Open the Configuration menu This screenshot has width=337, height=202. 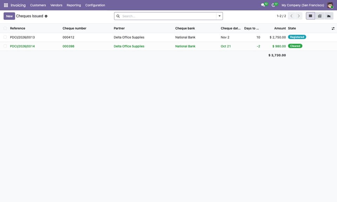pyautogui.click(x=95, y=5)
